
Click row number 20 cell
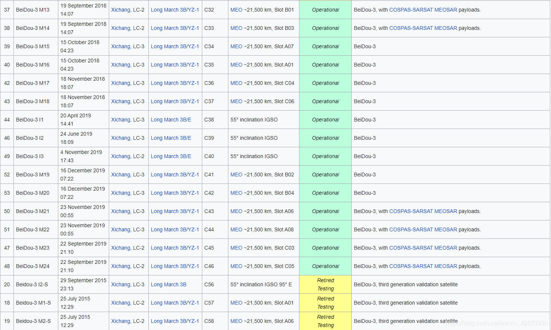point(7,284)
